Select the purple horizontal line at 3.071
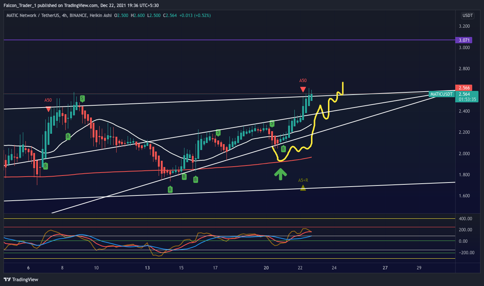This screenshot has width=484, height=286. 229,40
